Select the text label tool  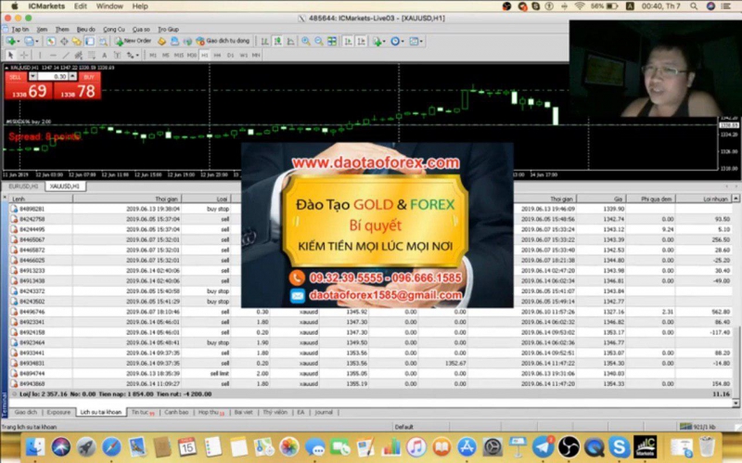point(118,56)
